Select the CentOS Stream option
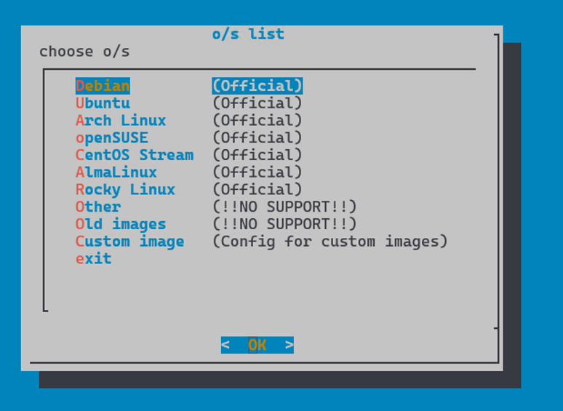Viewport: 563px width, 411px height. point(135,155)
